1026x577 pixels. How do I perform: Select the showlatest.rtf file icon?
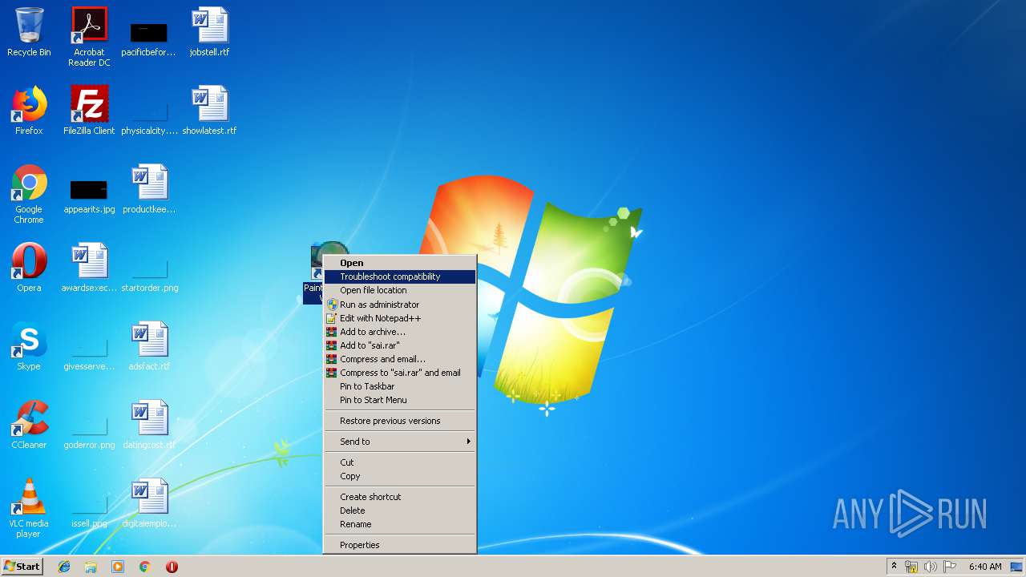(x=209, y=111)
